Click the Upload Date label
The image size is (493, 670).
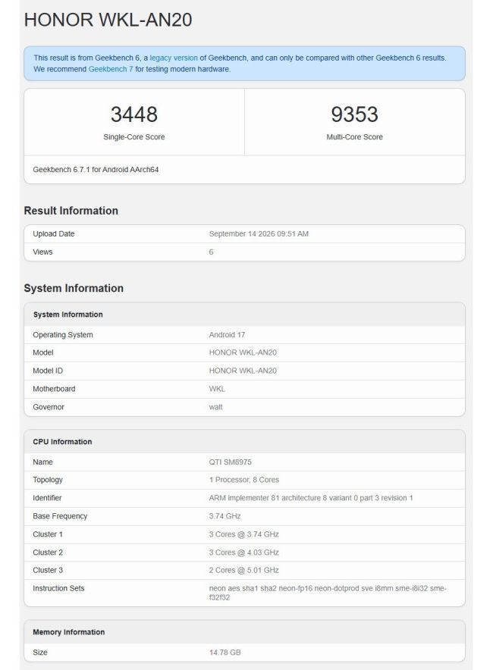click(53, 233)
